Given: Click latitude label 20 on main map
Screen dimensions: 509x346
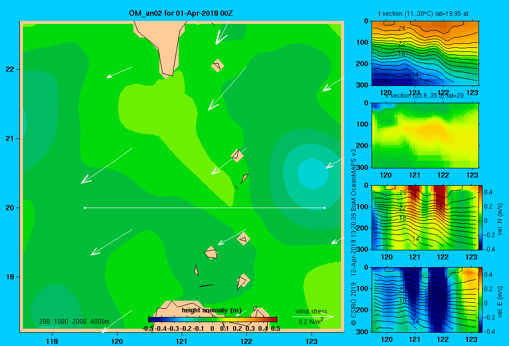Looking at the screenshot, I should coord(10,208).
